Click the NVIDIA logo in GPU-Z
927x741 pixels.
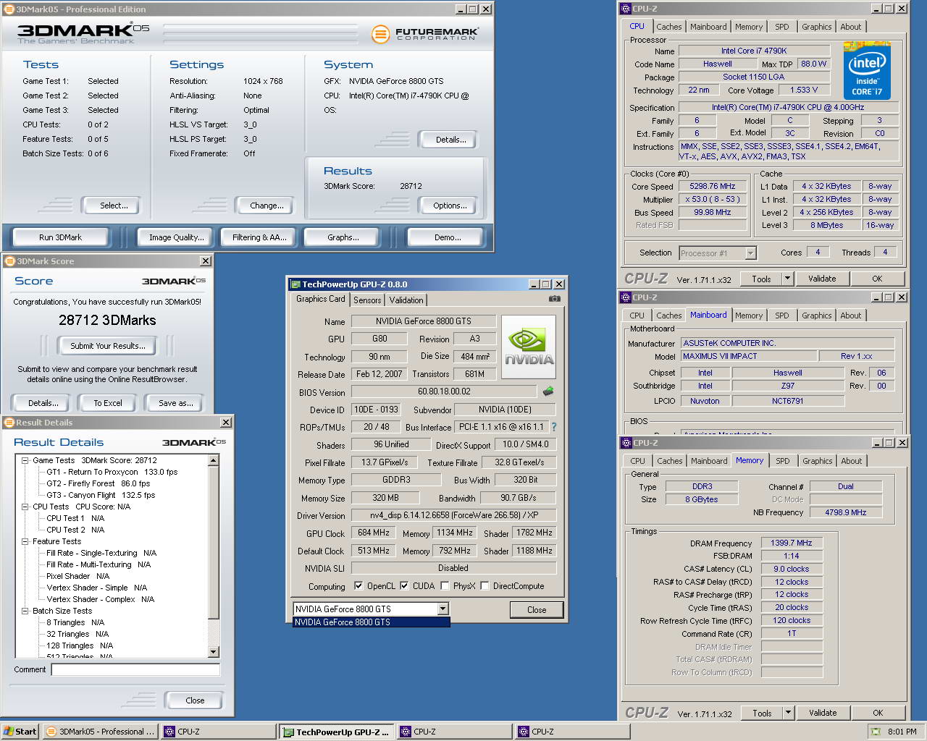pos(529,347)
